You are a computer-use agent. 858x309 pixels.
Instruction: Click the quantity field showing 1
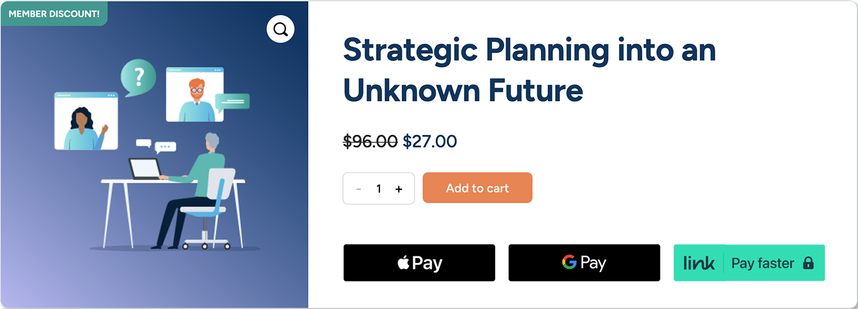(379, 189)
